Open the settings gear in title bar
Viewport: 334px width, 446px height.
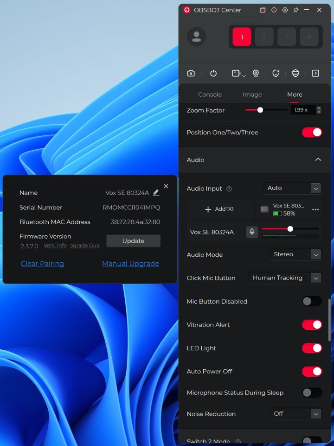285,10
